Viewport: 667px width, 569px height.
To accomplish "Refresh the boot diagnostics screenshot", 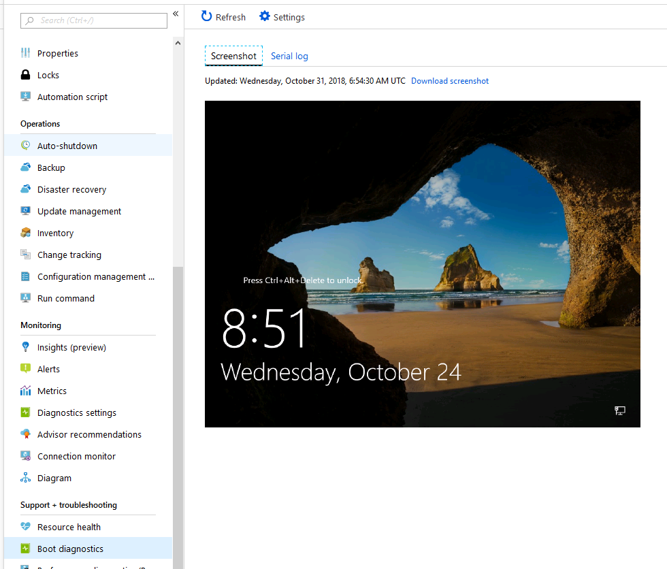I will point(223,16).
